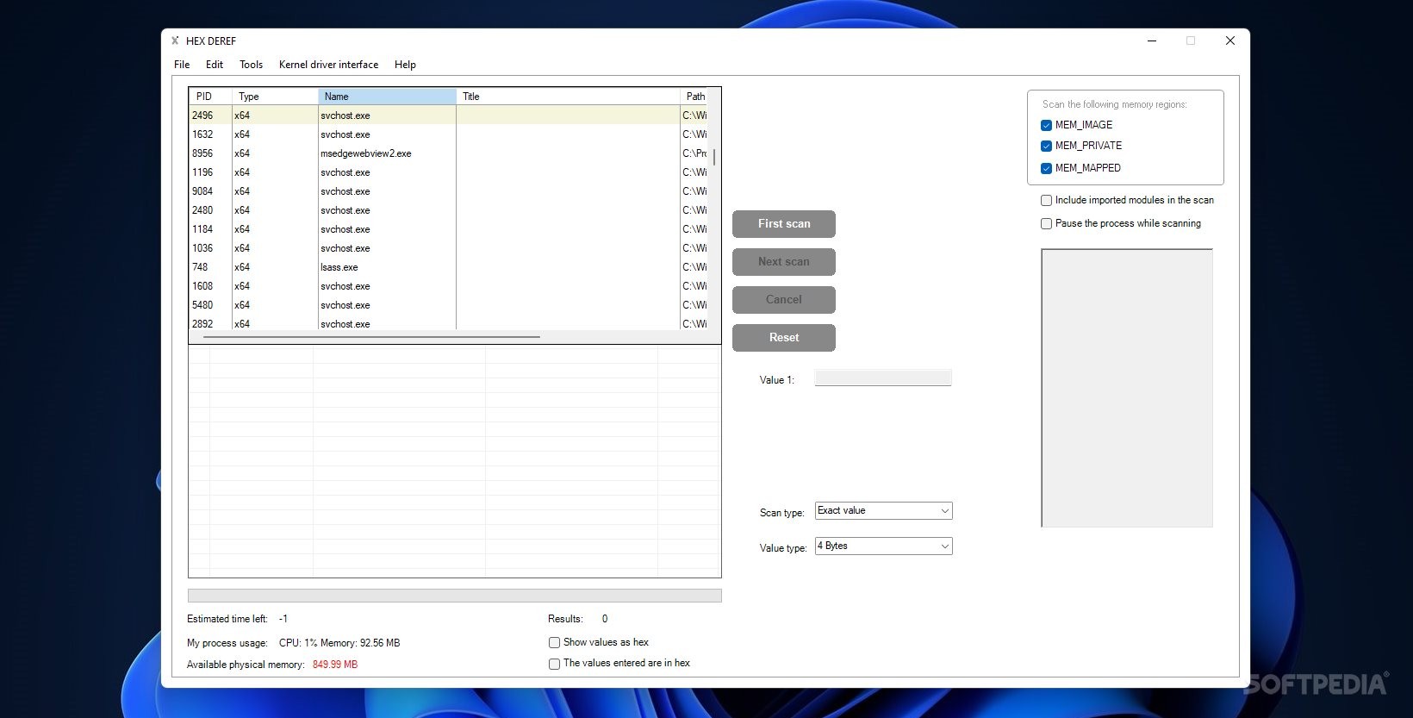Toggle the MEM_PRIVATE checkbox

(1046, 146)
